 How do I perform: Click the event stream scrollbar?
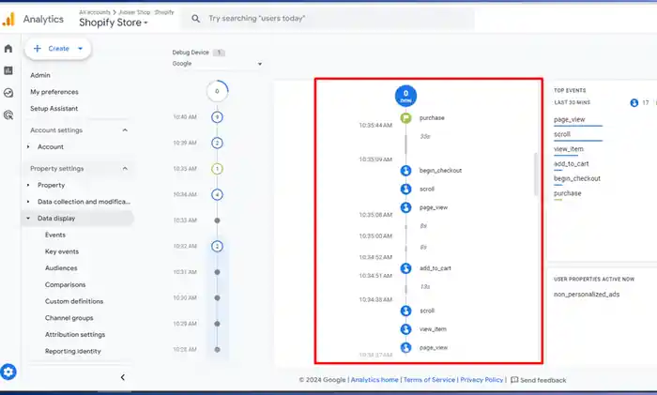tap(536, 175)
